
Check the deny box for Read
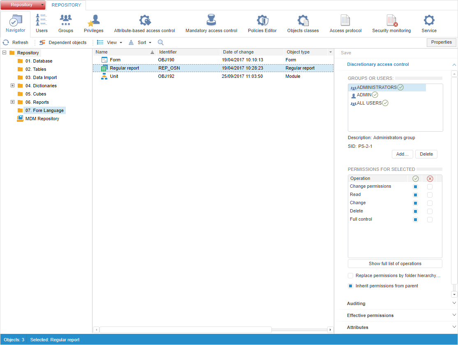click(430, 195)
